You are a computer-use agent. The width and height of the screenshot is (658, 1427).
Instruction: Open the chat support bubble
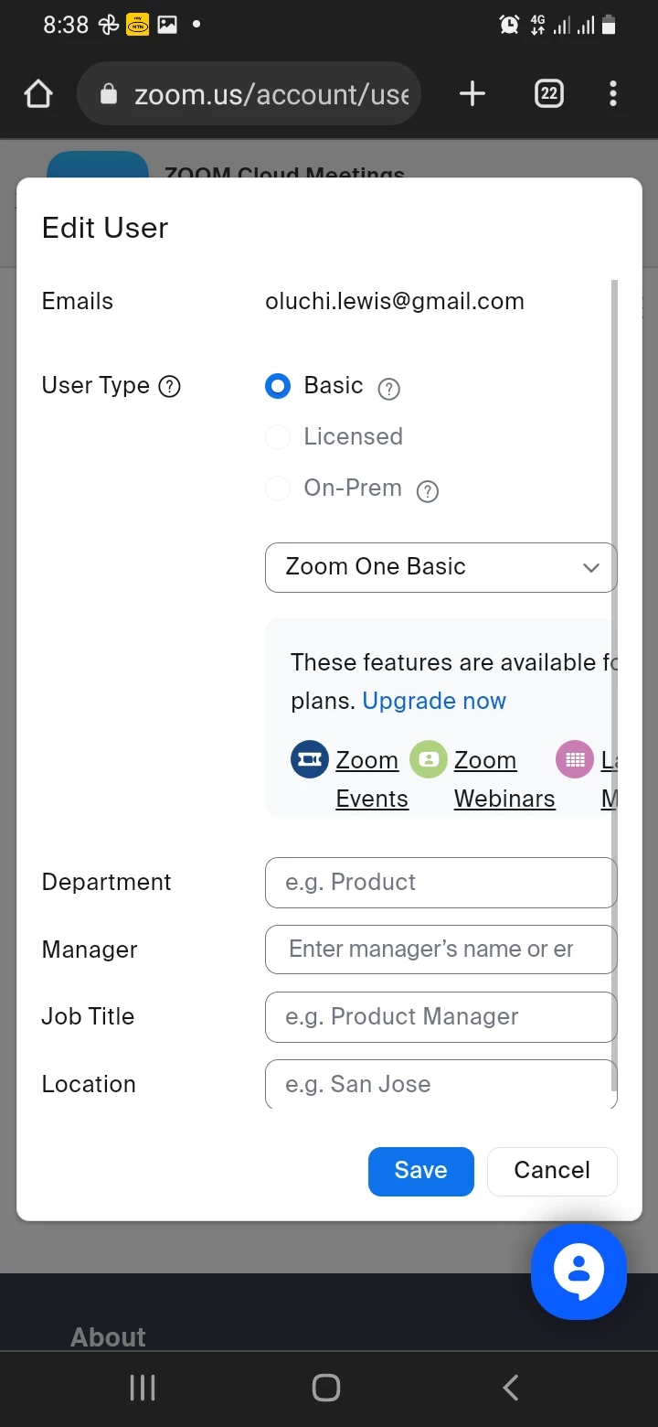click(x=578, y=1271)
